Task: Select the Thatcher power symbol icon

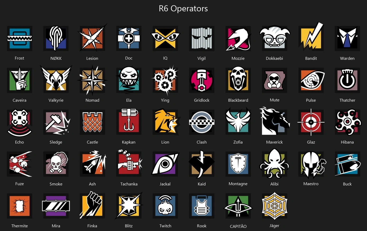Action: pos(347,80)
